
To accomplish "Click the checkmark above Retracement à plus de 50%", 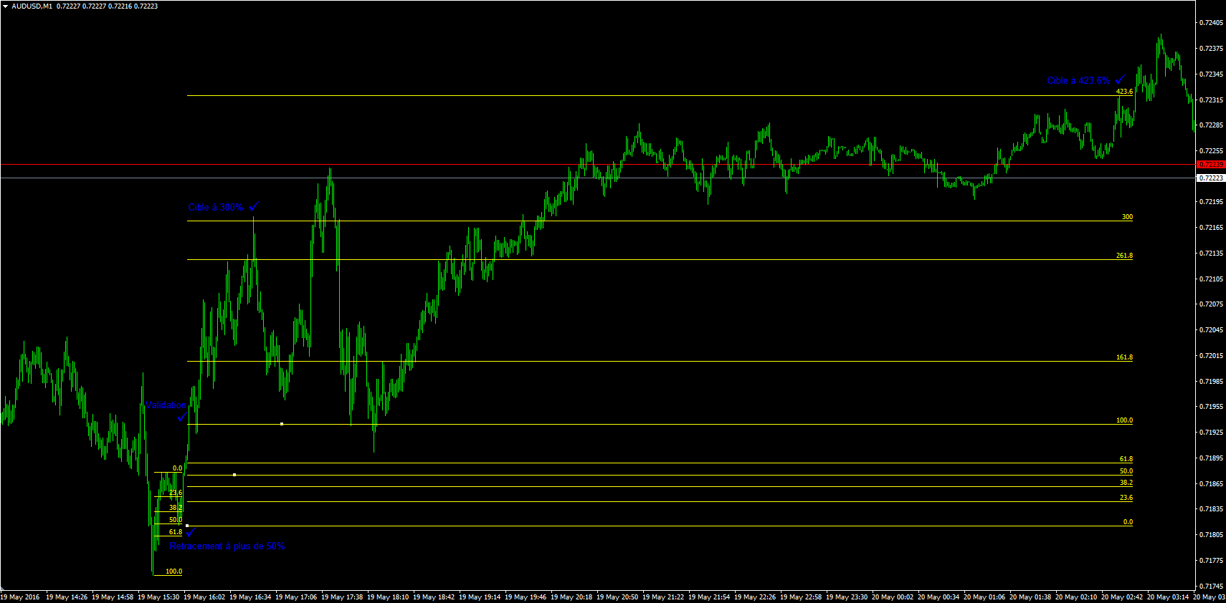I will (191, 532).
